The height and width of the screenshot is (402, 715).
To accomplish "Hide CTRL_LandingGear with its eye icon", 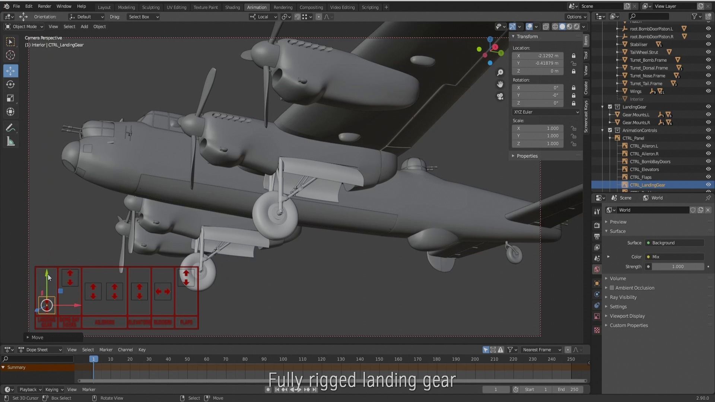I will click(x=708, y=185).
